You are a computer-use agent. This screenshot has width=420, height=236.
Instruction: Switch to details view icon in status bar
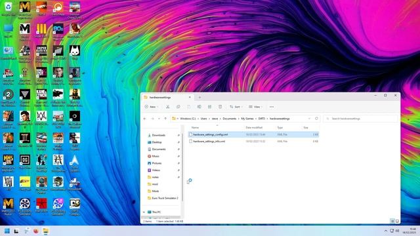(x=392, y=221)
